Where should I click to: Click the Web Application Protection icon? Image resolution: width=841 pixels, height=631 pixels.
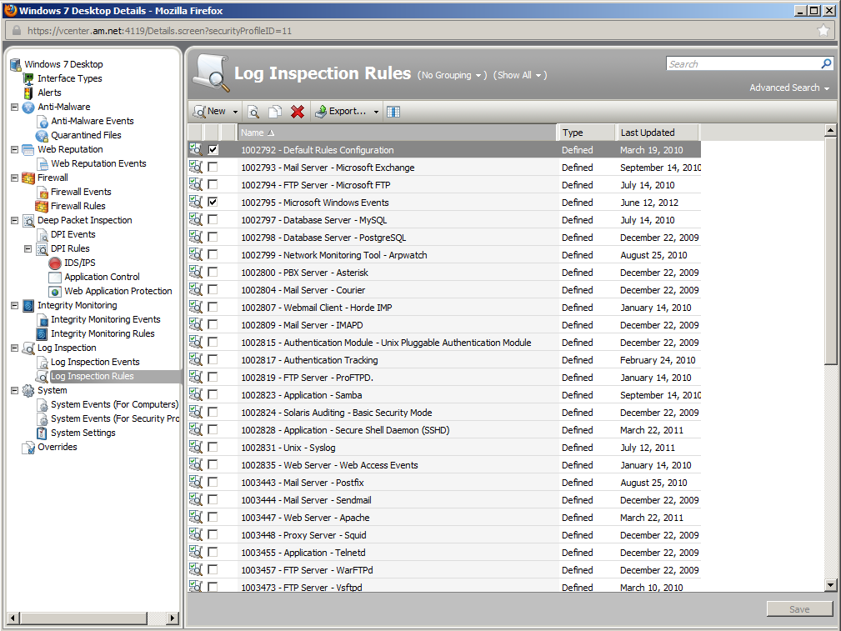[55, 292]
